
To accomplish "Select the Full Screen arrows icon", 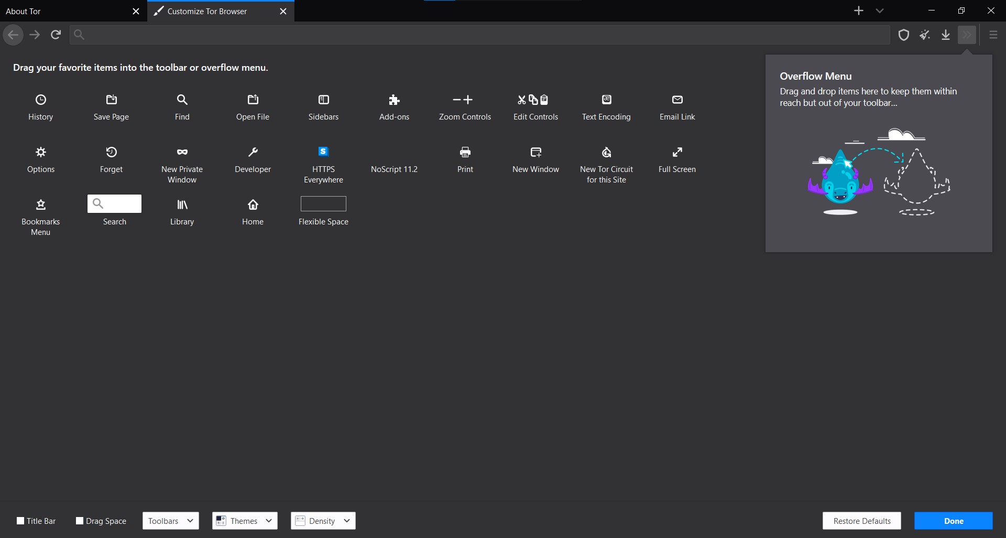I will pyautogui.click(x=677, y=152).
